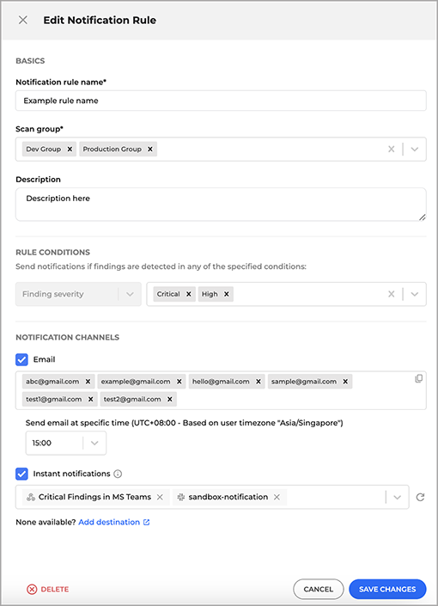438x606 pixels.
Task: Remove the Dev Group scan group tag
Action: pos(70,150)
